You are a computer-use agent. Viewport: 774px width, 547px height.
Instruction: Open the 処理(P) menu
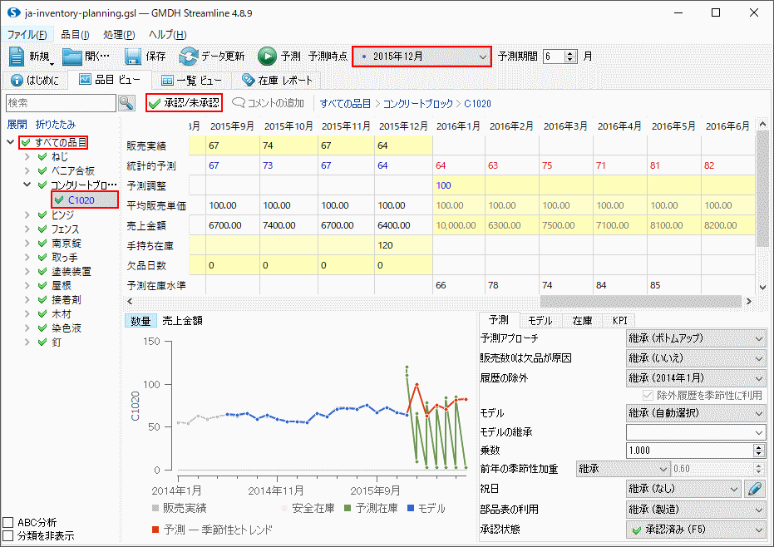coord(119,35)
